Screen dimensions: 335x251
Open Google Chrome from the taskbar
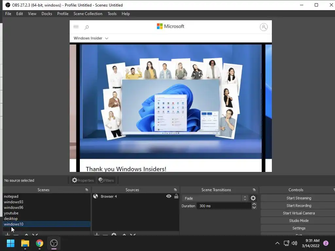coord(40,243)
